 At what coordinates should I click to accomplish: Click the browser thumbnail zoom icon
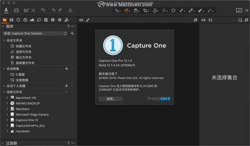247,20
